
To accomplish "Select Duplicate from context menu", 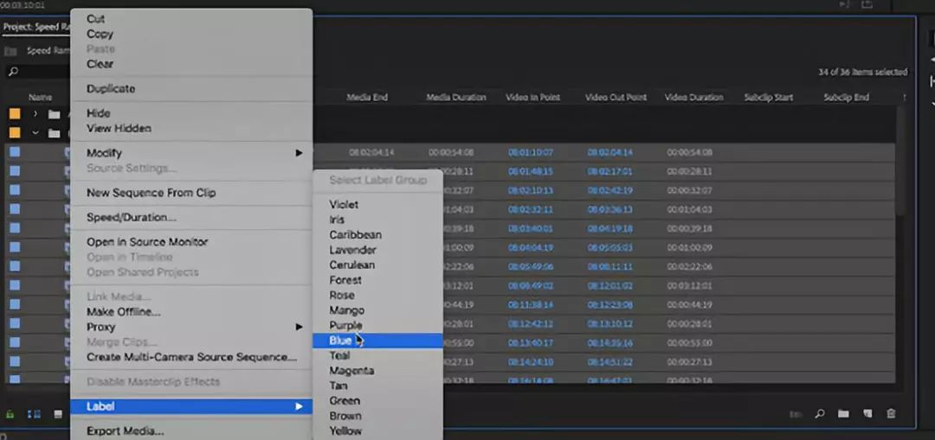I will 111,89.
